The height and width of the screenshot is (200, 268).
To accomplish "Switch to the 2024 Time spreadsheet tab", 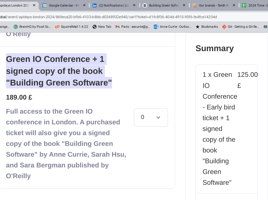I will (255, 5).
